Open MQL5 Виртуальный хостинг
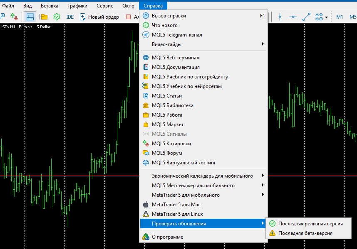 click(203, 163)
